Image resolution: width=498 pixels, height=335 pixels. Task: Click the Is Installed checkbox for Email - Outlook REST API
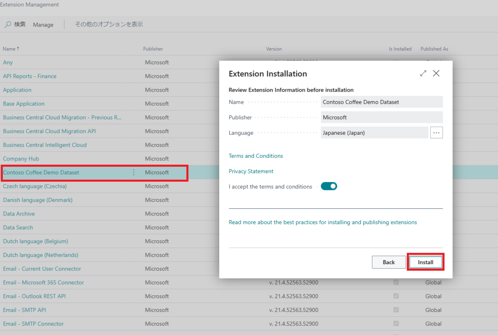point(396,296)
